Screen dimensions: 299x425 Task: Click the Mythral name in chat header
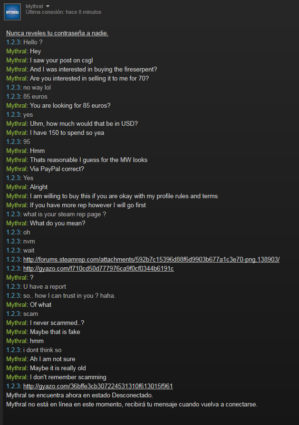pos(34,6)
